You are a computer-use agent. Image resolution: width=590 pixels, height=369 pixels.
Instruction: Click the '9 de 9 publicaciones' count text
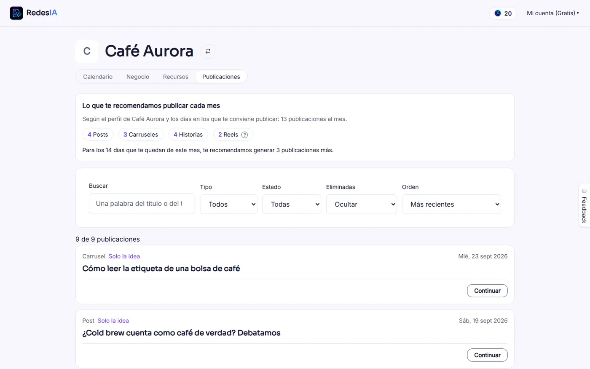click(x=107, y=239)
